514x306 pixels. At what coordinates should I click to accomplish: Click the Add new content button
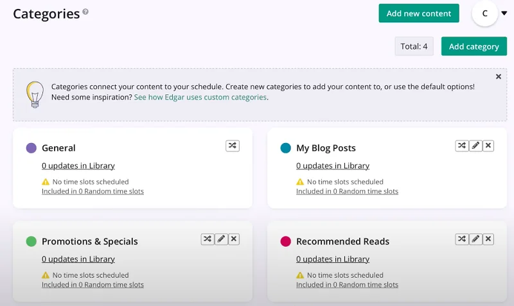(x=419, y=13)
